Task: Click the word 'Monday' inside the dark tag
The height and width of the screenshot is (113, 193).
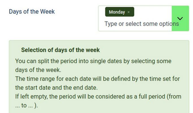Action: (x=117, y=12)
